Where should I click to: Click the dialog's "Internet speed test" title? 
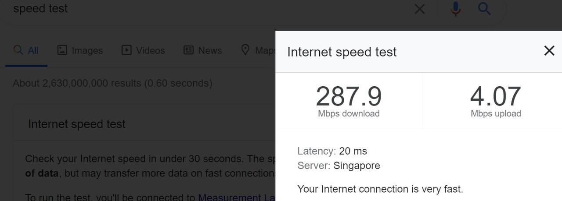click(x=342, y=52)
